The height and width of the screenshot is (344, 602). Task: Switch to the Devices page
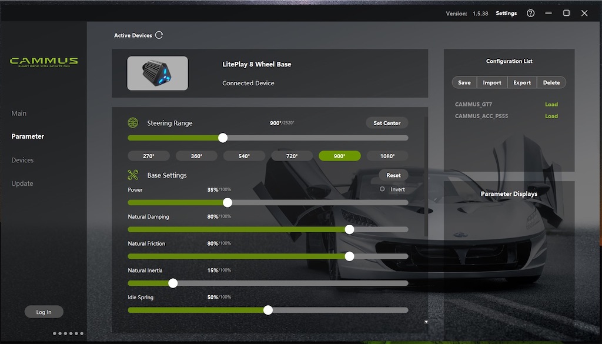tap(22, 160)
